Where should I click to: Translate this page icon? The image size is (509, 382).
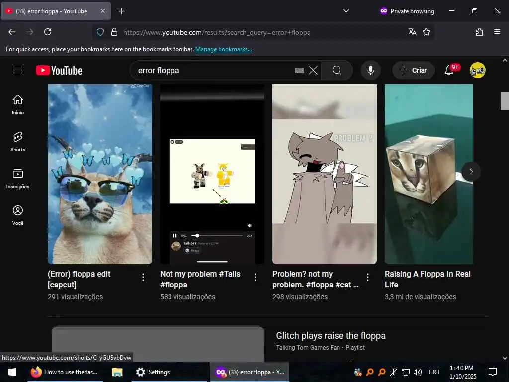(412, 32)
